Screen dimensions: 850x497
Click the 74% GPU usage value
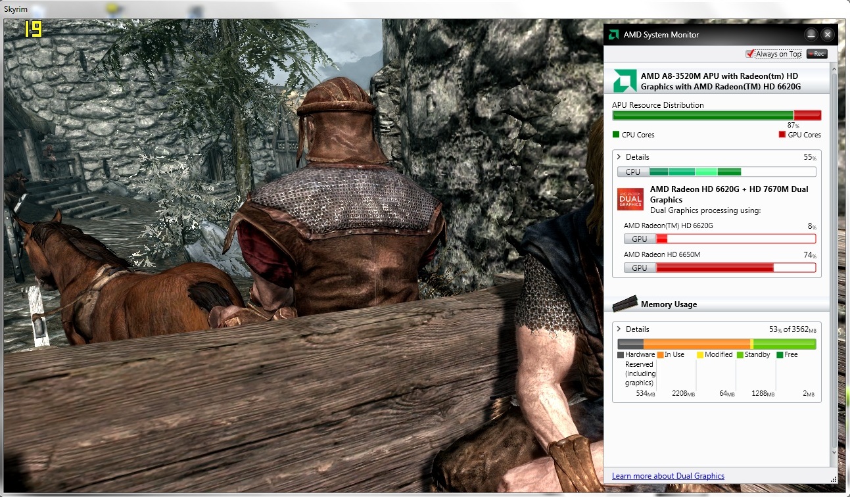click(810, 256)
